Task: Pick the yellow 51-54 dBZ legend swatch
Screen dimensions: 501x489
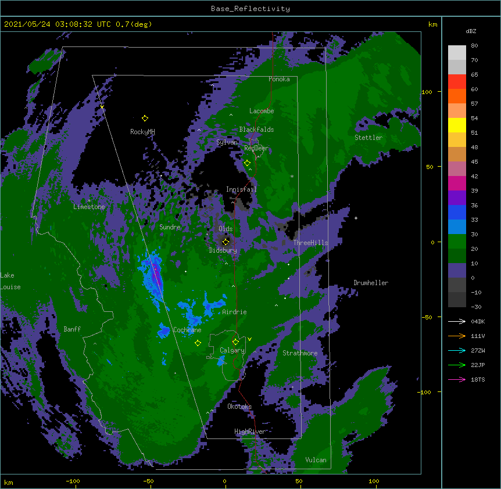Action: (457, 125)
